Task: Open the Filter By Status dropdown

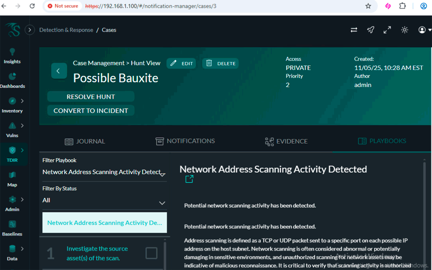Action: pos(104,200)
